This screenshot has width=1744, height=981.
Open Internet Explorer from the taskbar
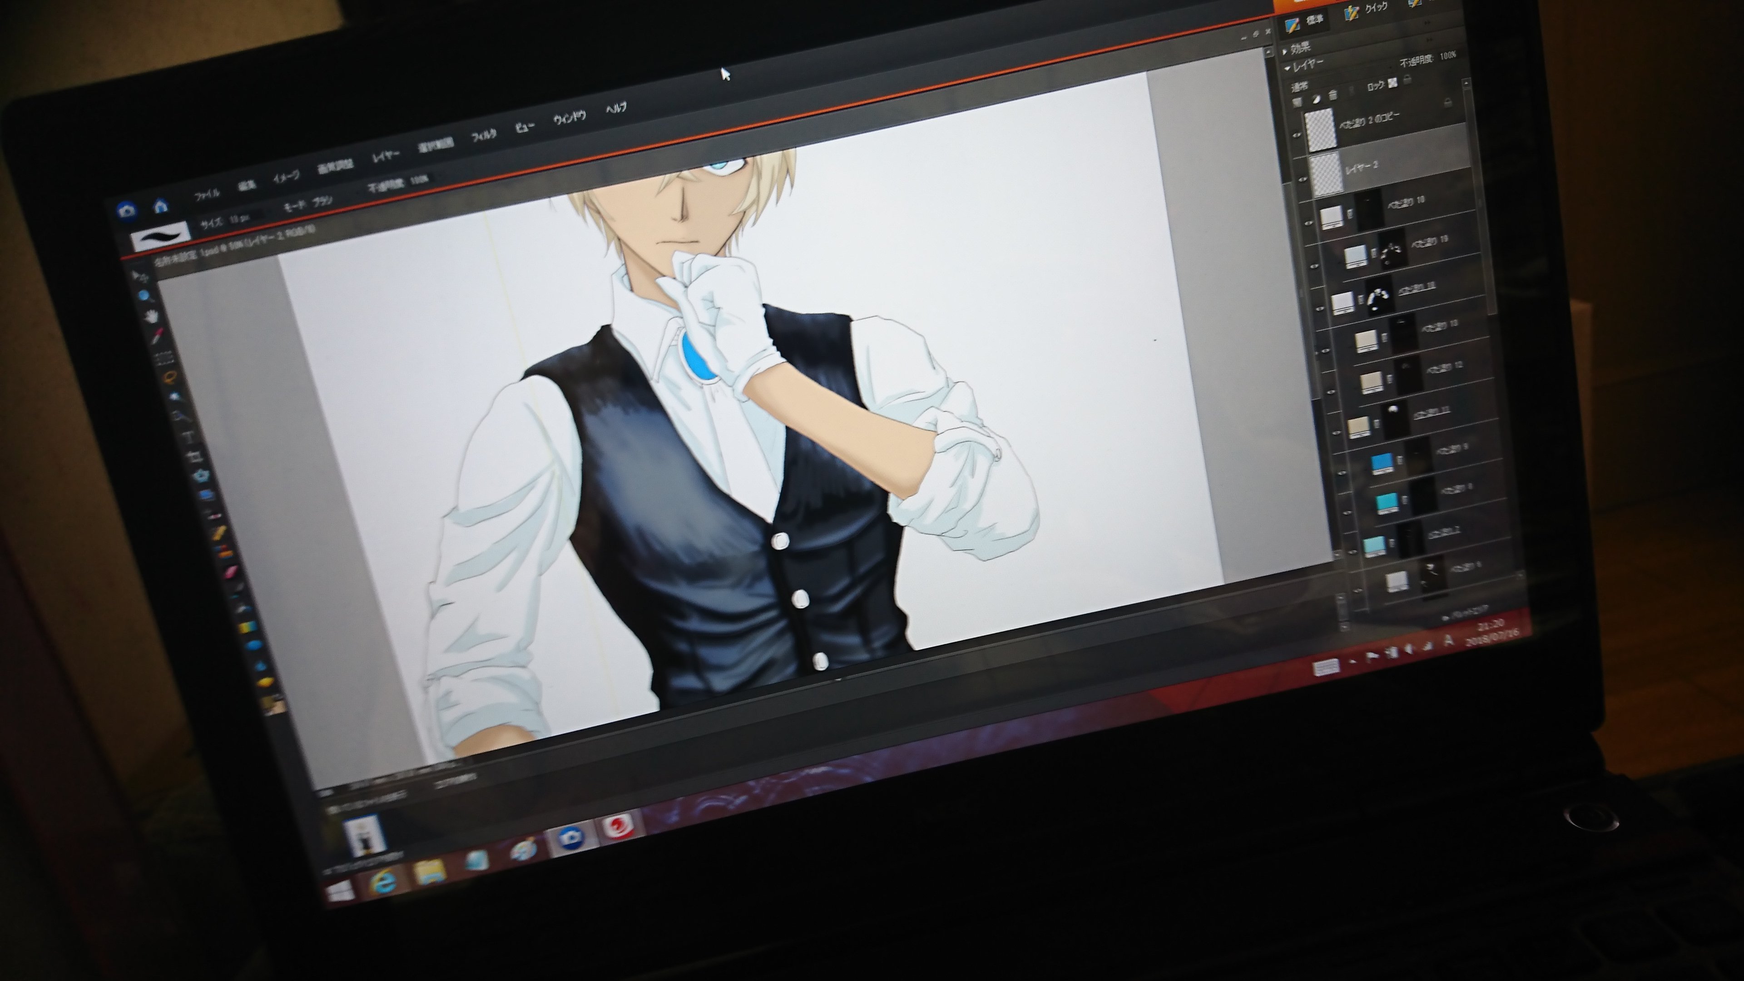click(x=384, y=882)
